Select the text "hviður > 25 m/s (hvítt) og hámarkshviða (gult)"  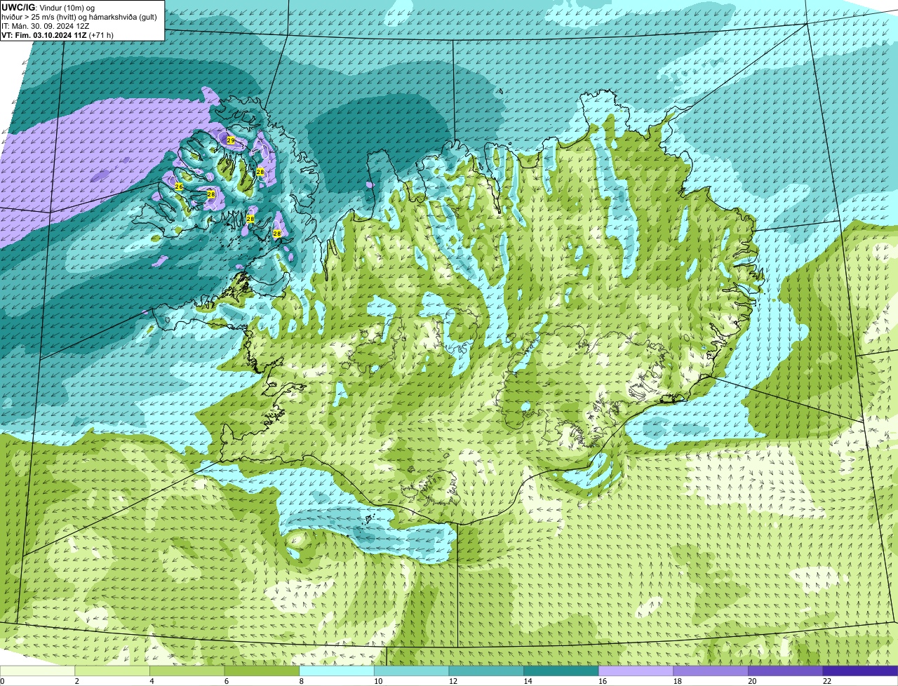(x=79, y=17)
